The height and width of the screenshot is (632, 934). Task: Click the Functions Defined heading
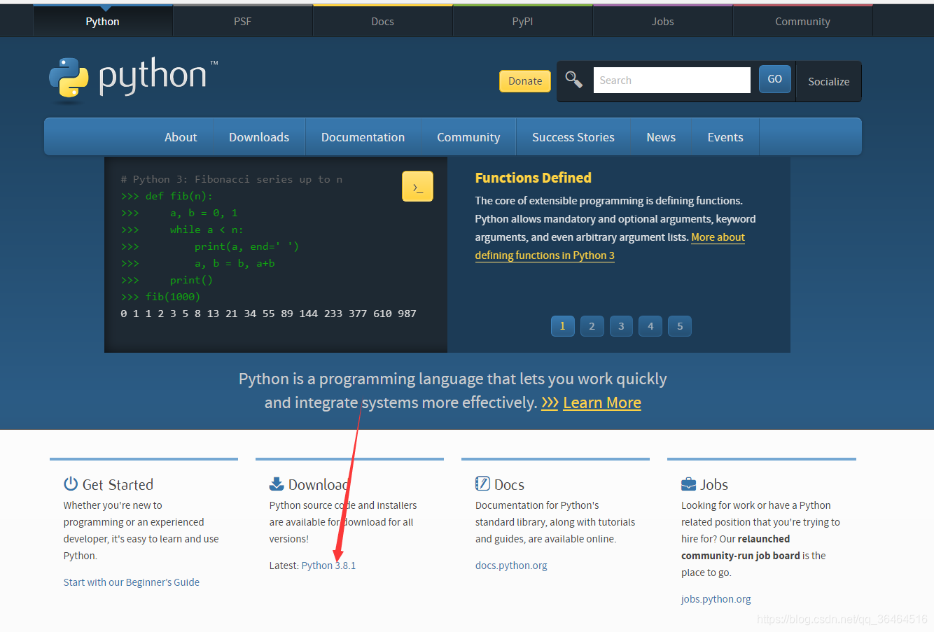coord(534,178)
